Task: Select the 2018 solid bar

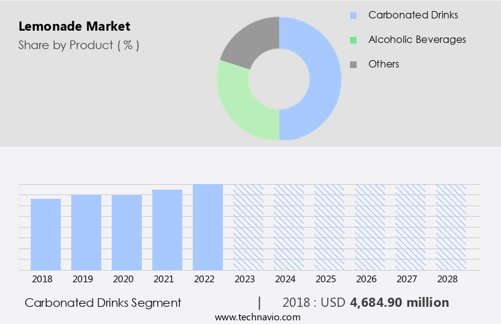Action: [45, 234]
